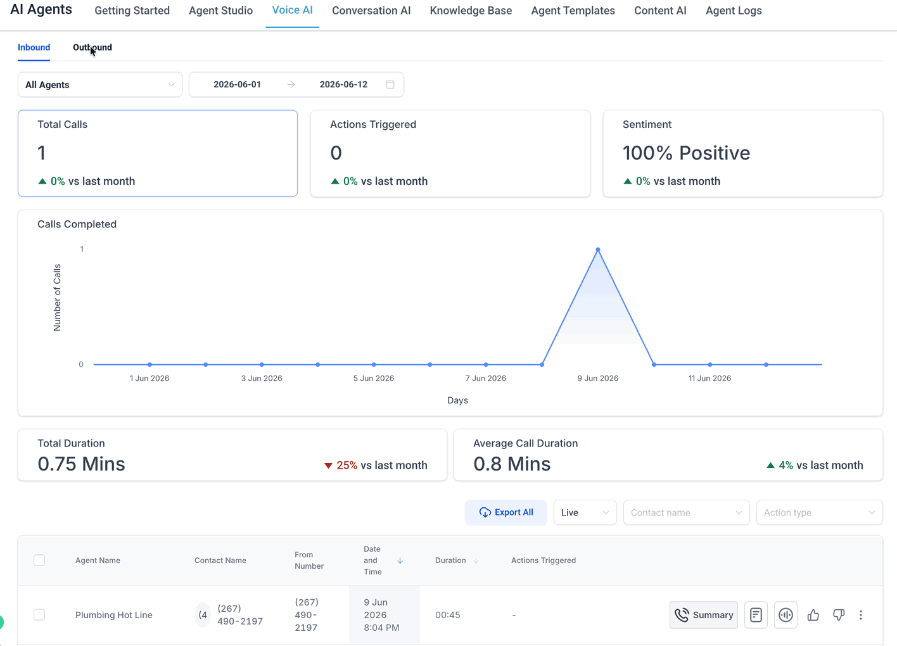Give thumbs up on the Plumbing Hot Line call
This screenshot has height=646, width=897.
click(x=813, y=615)
